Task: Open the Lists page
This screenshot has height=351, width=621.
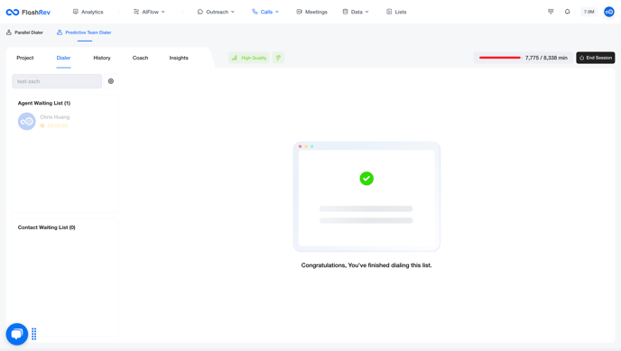Action: click(396, 12)
